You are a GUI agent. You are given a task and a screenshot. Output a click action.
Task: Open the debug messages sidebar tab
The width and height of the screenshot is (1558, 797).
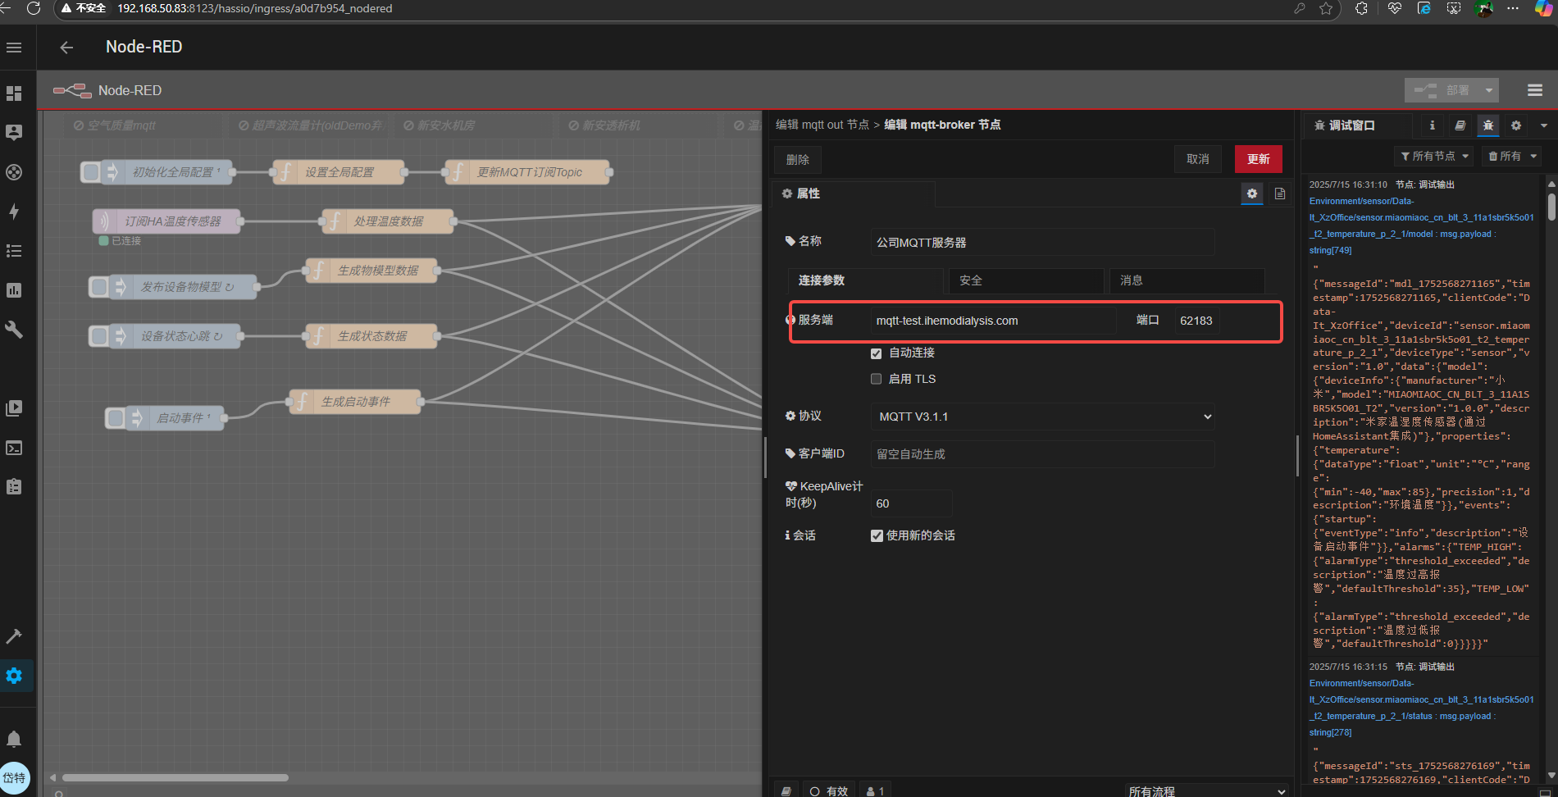pyautogui.click(x=1487, y=125)
